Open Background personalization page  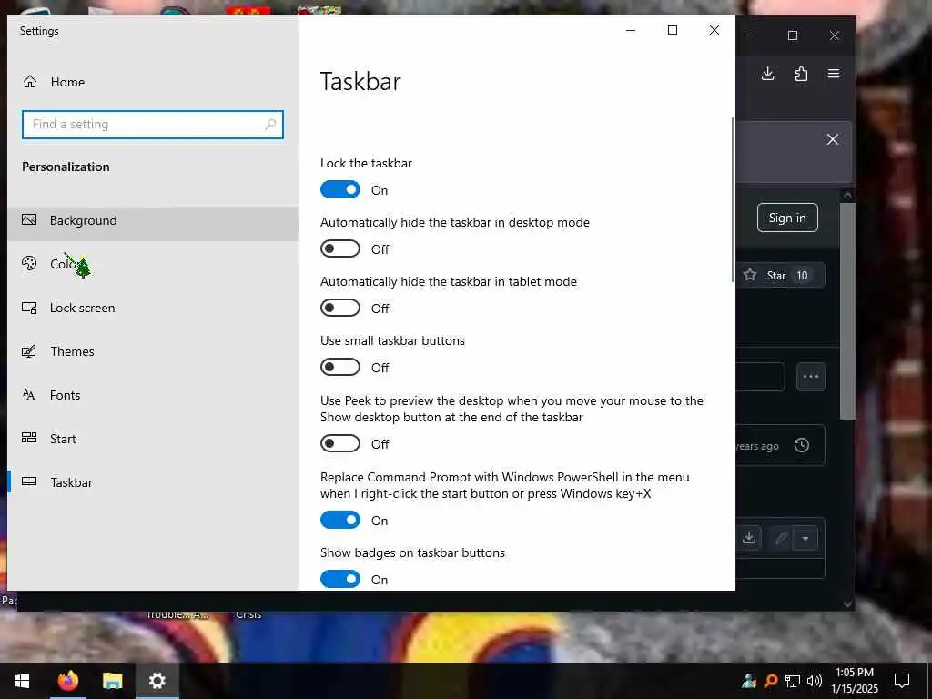(x=153, y=220)
